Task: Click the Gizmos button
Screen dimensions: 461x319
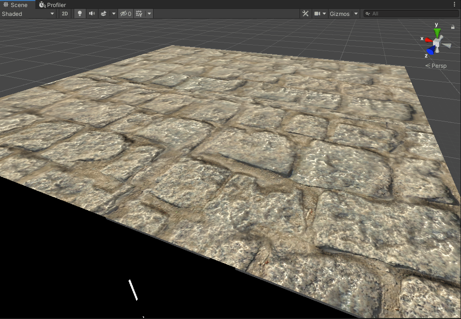Action: coord(341,14)
